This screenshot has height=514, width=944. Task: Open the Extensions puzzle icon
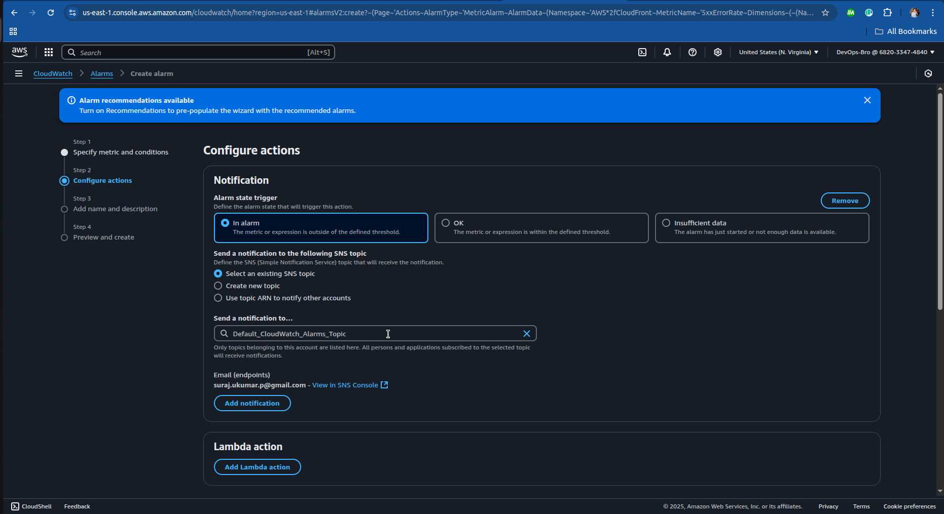click(x=887, y=13)
